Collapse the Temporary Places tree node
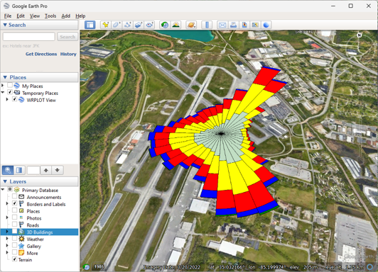This screenshot has height=272, width=378. click(3, 92)
